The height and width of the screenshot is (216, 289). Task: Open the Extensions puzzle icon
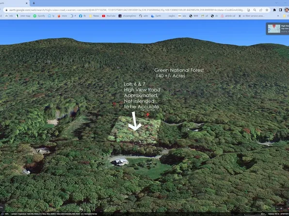[274, 10]
